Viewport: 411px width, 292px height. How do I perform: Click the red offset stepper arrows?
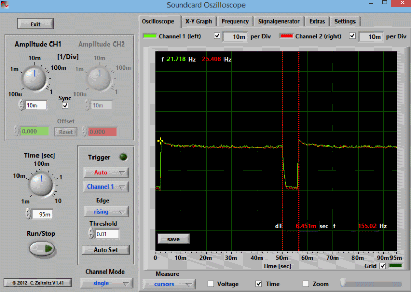click(84, 131)
